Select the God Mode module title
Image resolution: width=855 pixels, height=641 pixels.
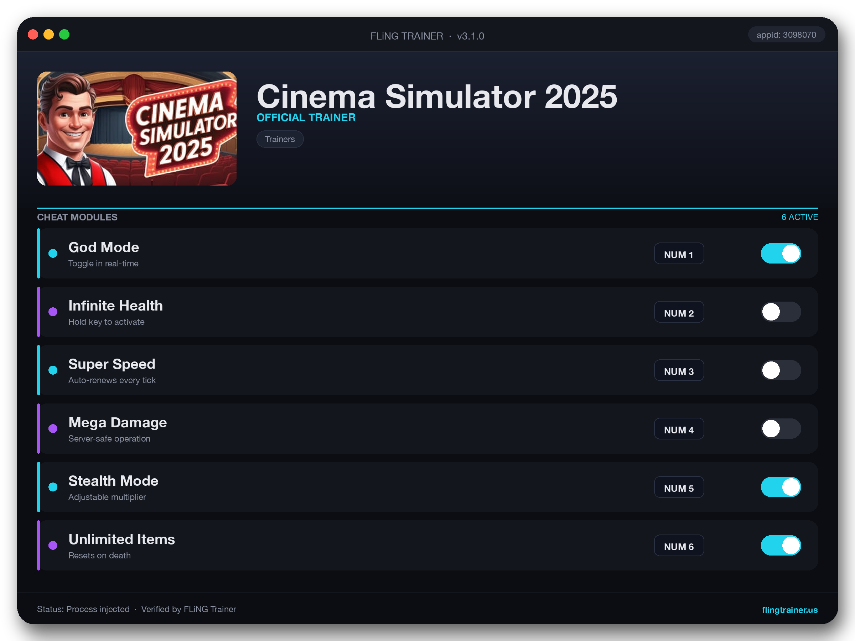[x=104, y=247]
